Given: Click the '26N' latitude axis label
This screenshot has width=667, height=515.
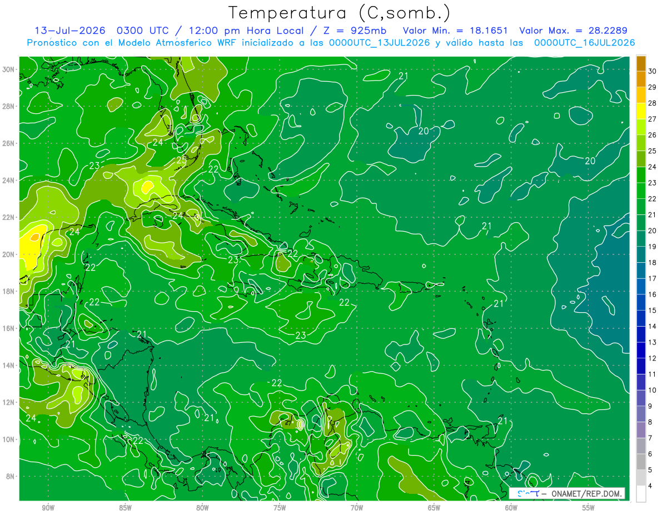Looking at the screenshot, I should coord(9,143).
